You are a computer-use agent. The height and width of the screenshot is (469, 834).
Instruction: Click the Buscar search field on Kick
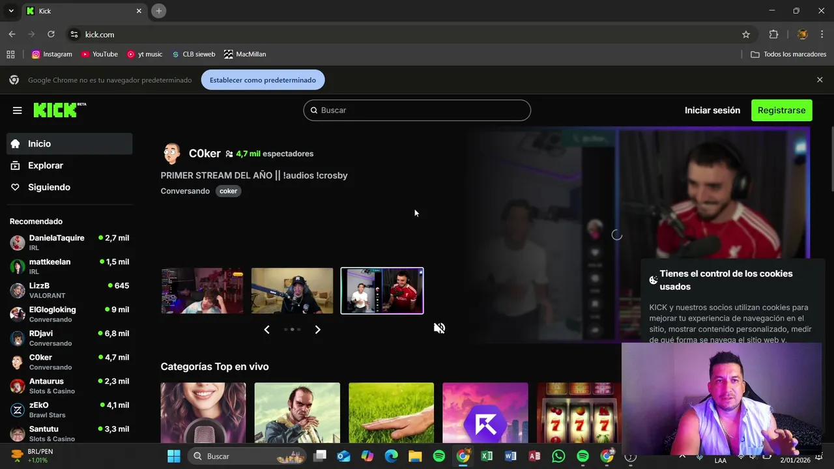point(417,110)
